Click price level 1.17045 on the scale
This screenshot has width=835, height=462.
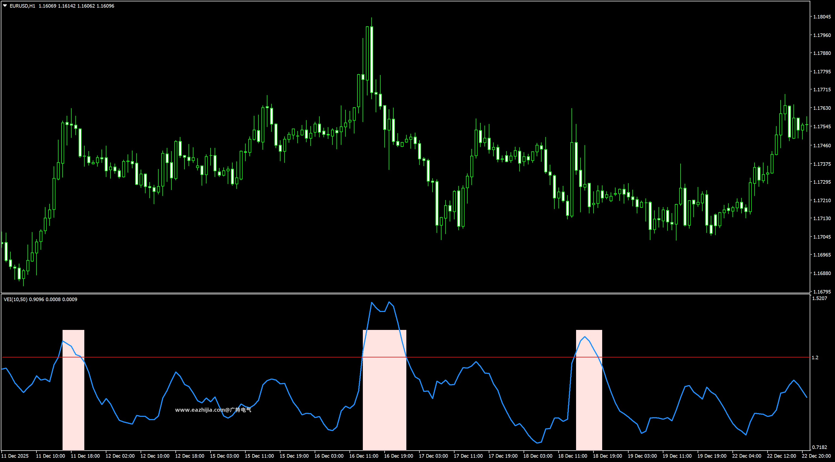click(822, 237)
